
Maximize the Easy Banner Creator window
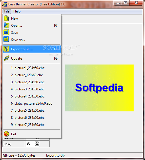[x=126, y=3]
